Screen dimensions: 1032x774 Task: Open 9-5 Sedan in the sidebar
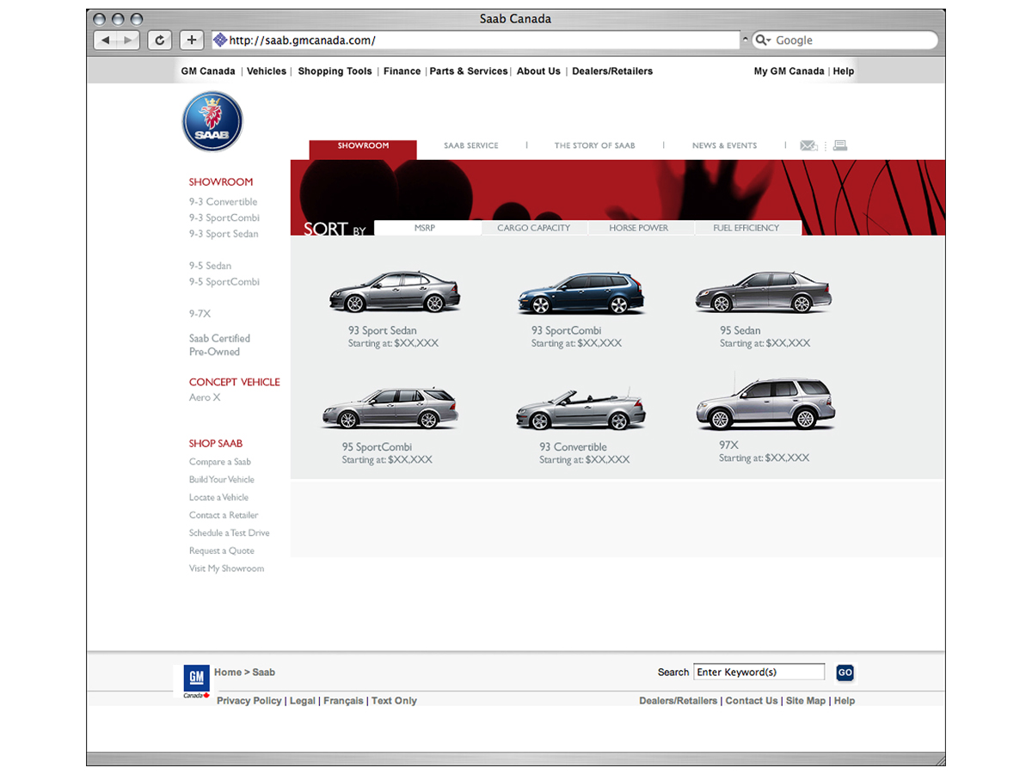[210, 266]
